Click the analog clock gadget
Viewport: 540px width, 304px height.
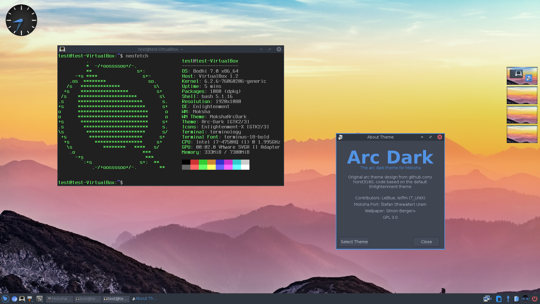21,20
